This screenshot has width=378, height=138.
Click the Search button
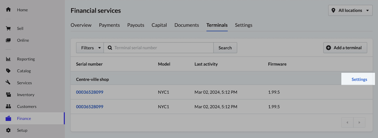tap(225, 48)
